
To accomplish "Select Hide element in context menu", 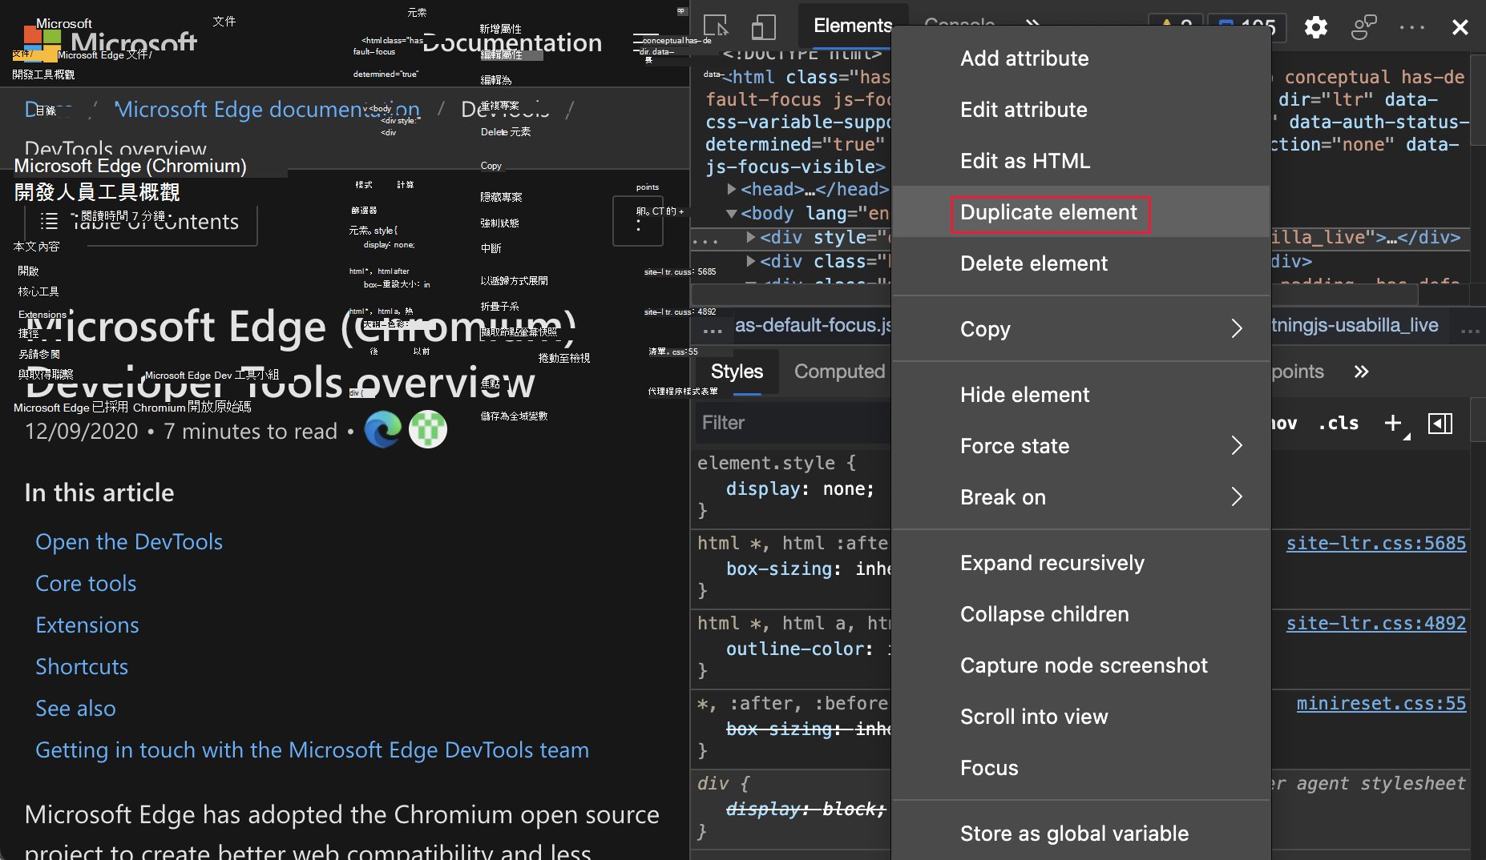I will (x=1081, y=394).
